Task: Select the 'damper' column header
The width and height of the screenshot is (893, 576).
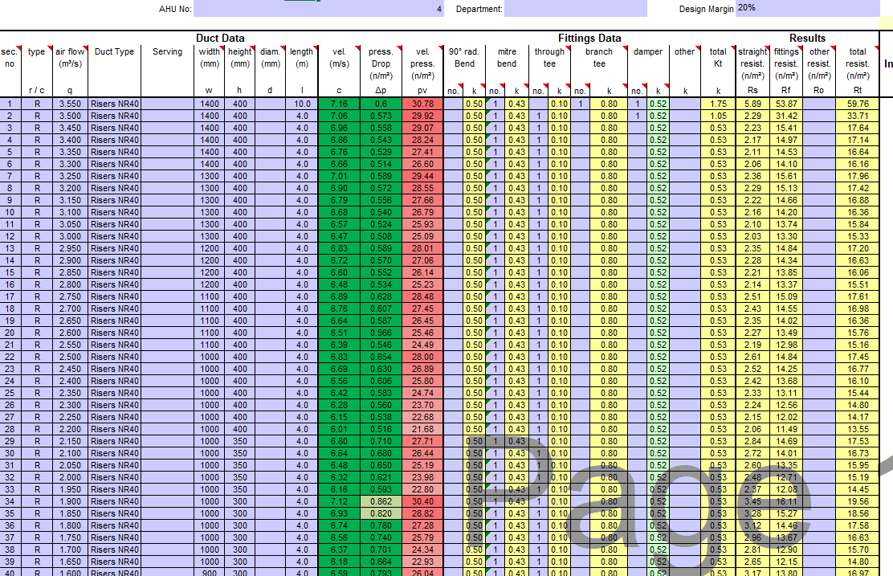Action: click(648, 52)
